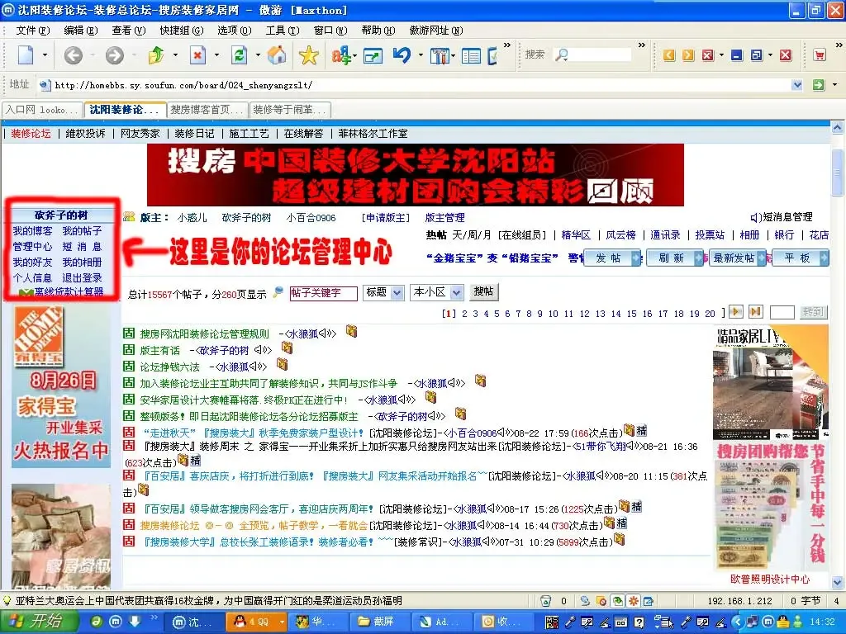Toggle full screen window icon
846x634 pixels.
(373, 55)
